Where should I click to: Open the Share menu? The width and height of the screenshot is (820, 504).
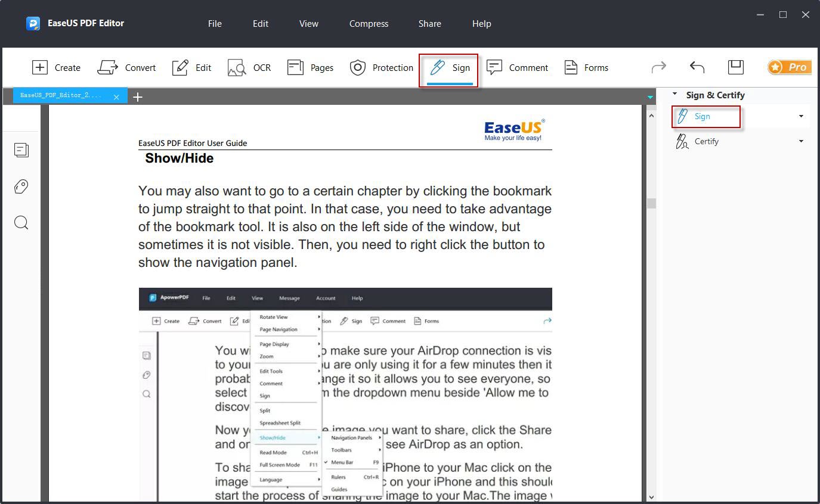tap(429, 24)
